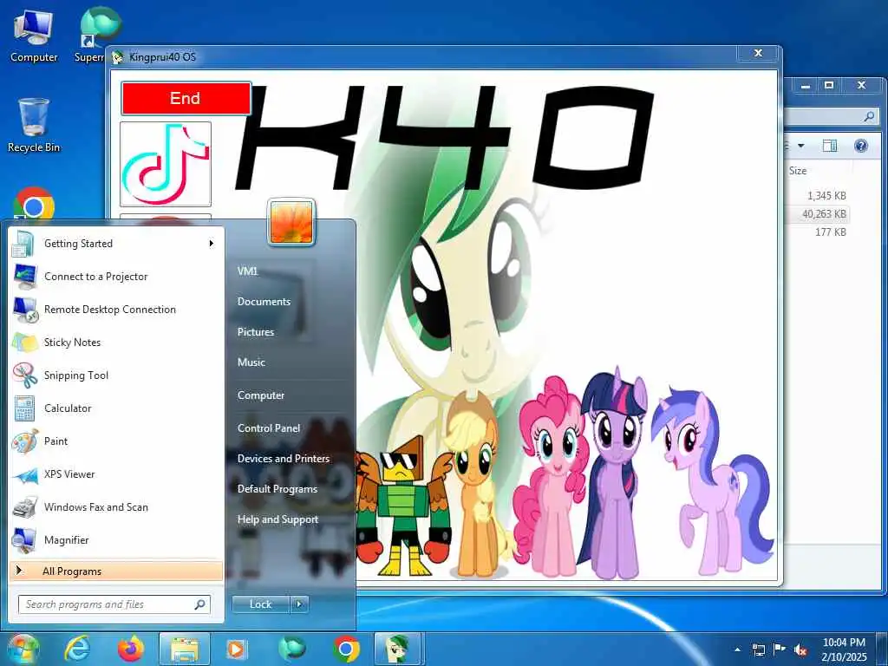The width and height of the screenshot is (888, 666).
Task: Launch Sticky Notes from Start menu
Action: (x=116, y=342)
